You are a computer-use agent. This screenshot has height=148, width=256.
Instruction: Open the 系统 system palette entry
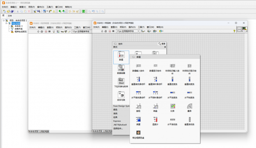pos(115,113)
